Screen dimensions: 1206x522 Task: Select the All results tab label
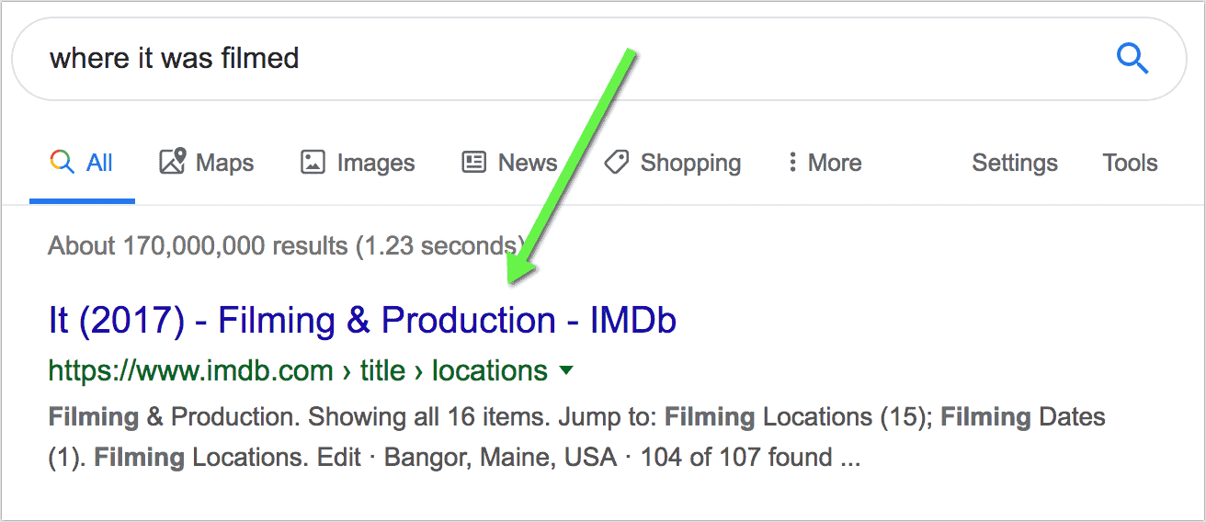point(99,163)
